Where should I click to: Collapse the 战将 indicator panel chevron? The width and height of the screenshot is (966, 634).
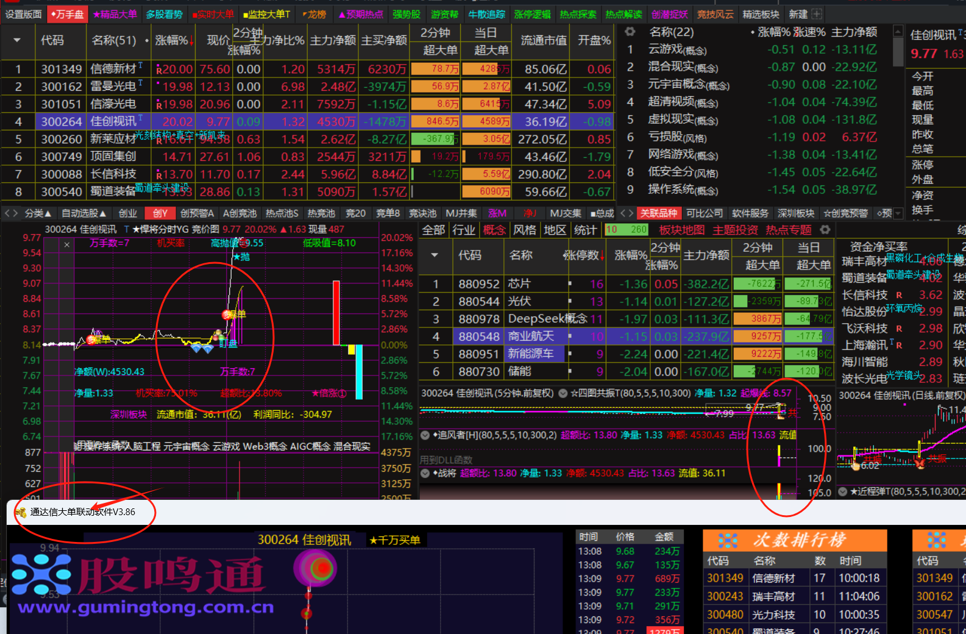click(425, 473)
